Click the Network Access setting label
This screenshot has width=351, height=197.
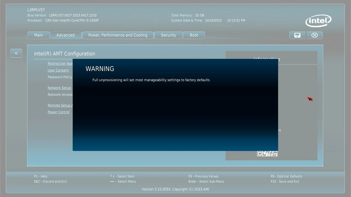click(60, 95)
